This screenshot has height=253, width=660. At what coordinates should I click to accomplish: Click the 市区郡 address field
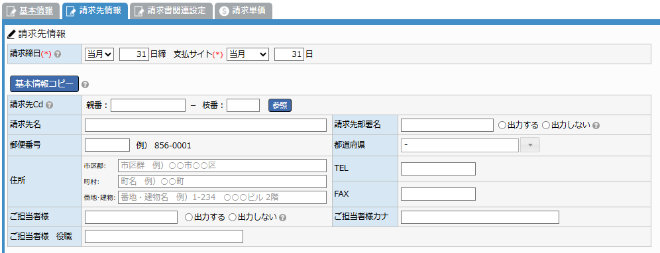[x=222, y=166]
